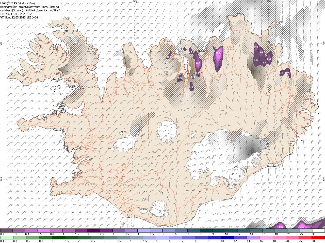Click the 'VT: Sun. 12.03.2023 18Z (+24 h)' line
325x243 pixels.
coord(21,17)
